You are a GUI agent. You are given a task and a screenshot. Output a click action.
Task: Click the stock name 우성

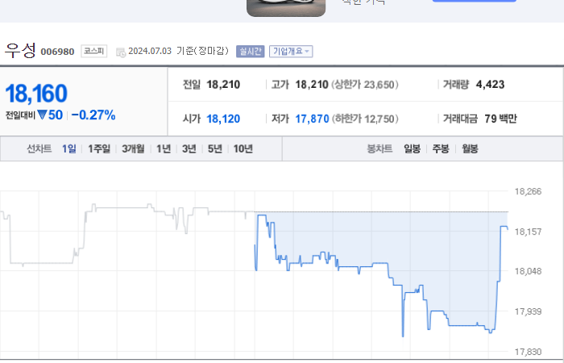(20, 50)
